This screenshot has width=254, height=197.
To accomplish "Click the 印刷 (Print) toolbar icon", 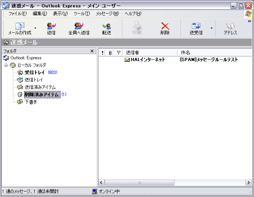I will click(x=138, y=25).
